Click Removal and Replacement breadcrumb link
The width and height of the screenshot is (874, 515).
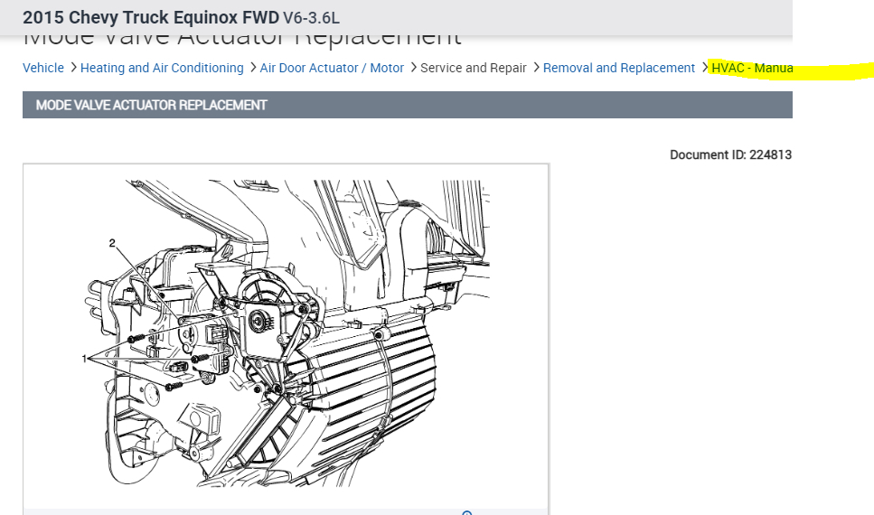pyautogui.click(x=619, y=68)
